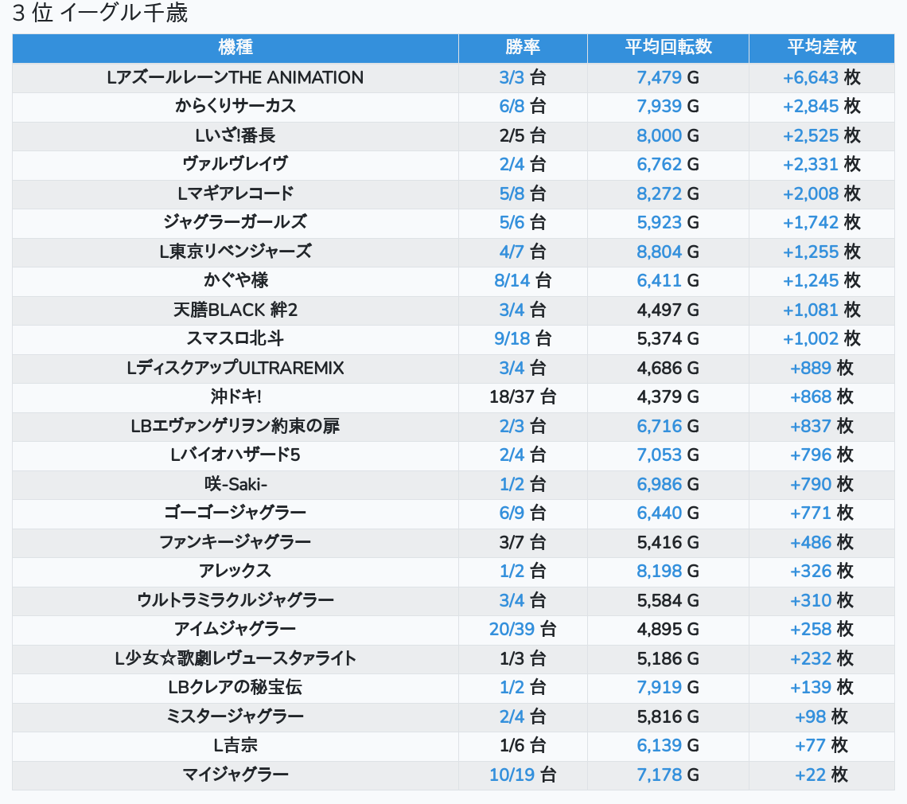Image resolution: width=907 pixels, height=804 pixels.
Task: Select アイムジャグラー machine name
Action: coord(236,629)
